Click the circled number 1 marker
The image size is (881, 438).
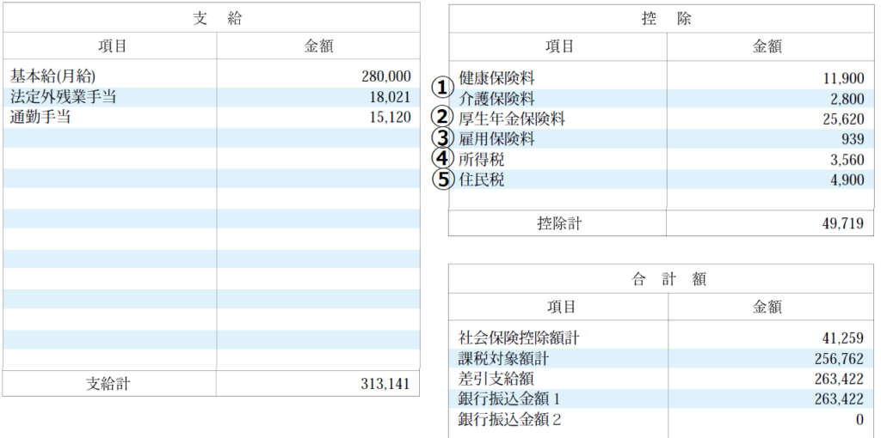[441, 87]
